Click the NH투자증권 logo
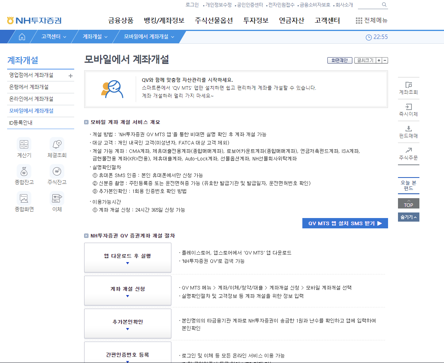 [34, 20]
